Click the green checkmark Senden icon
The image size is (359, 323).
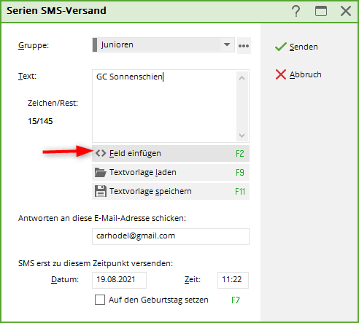pos(281,47)
